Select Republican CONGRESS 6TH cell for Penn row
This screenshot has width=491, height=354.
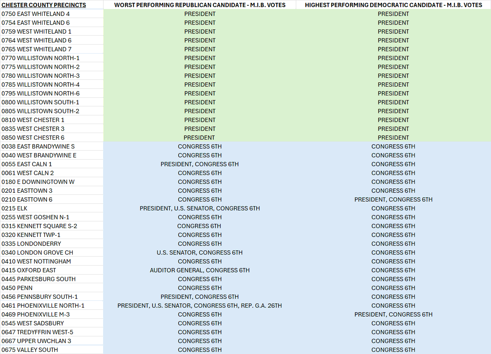(x=200, y=288)
